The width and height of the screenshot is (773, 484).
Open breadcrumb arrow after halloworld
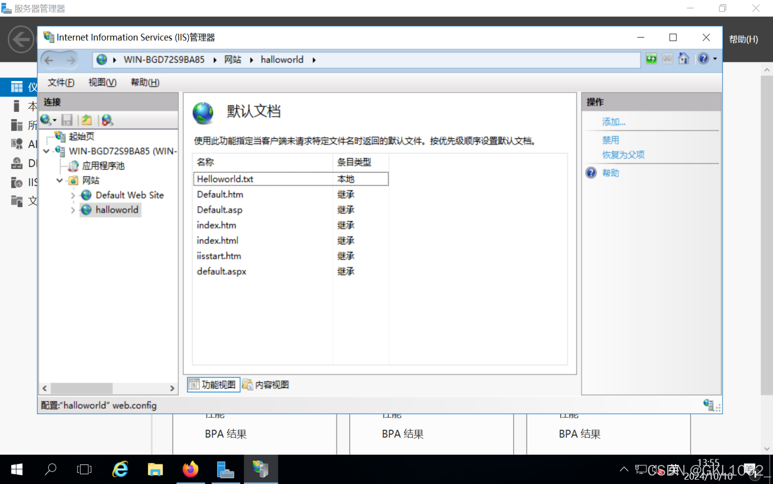point(314,60)
